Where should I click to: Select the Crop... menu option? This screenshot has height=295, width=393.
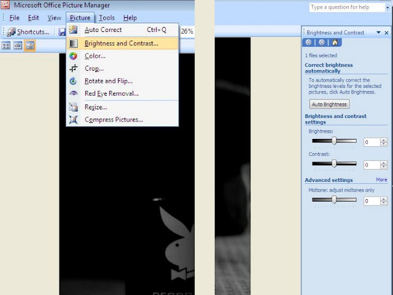122,68
